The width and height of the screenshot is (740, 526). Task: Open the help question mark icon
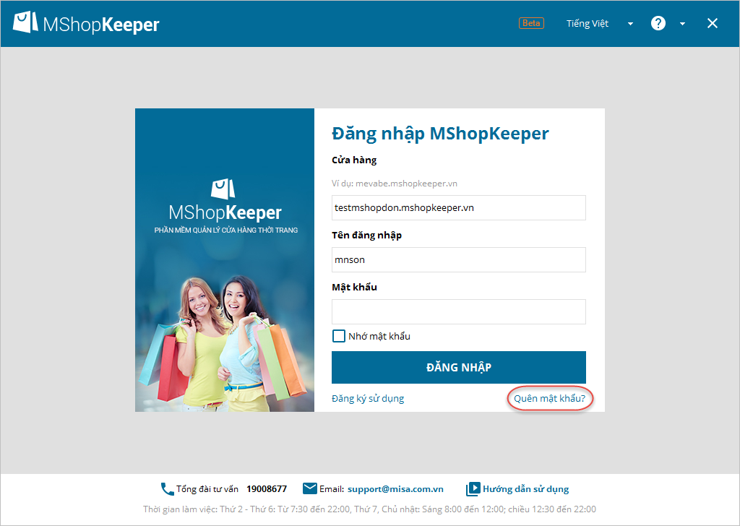(658, 23)
